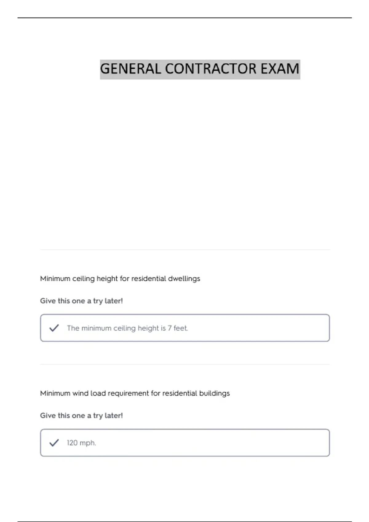
Task: Click the horizontal rule at the page bottom
Action: coord(184,521)
